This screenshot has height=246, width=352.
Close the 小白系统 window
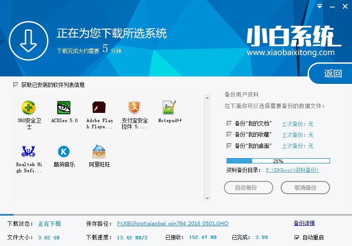coord(345,7)
